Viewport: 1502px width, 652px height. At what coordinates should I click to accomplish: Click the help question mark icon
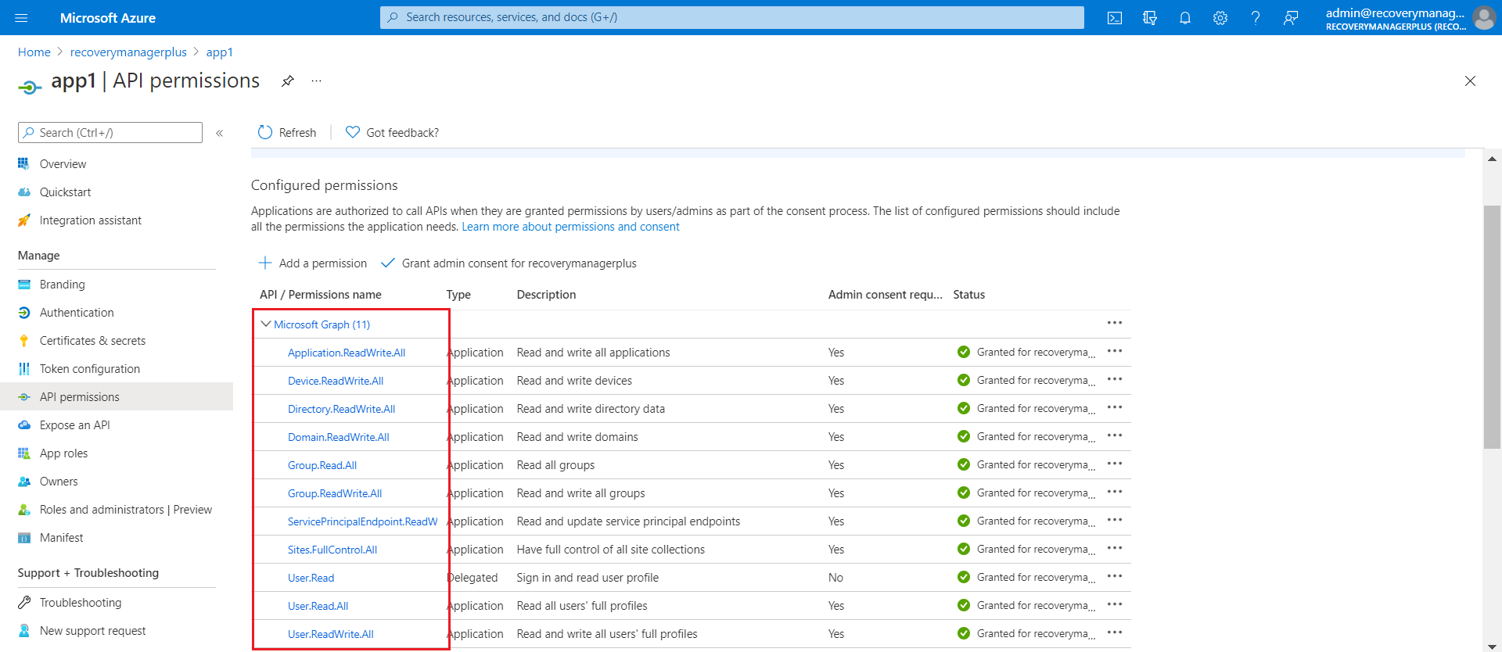pyautogui.click(x=1256, y=18)
